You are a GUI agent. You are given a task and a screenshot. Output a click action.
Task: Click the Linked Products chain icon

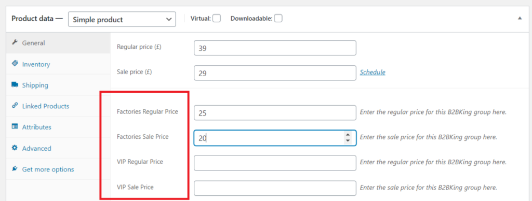(15, 106)
